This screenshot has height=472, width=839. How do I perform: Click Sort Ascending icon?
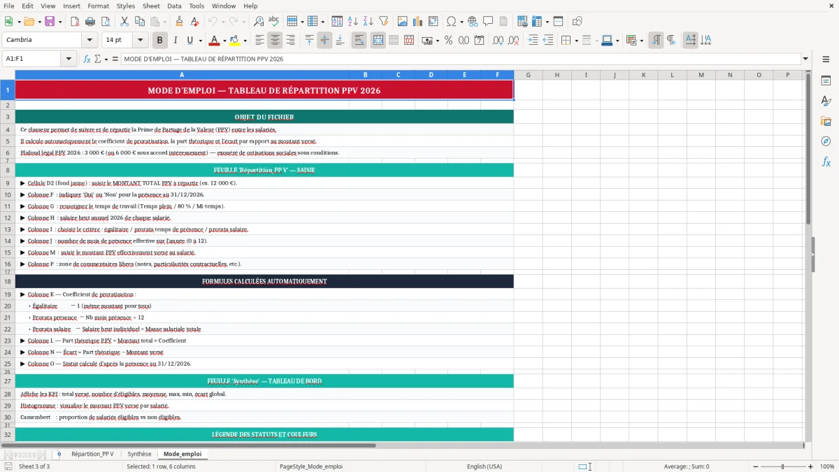353,22
